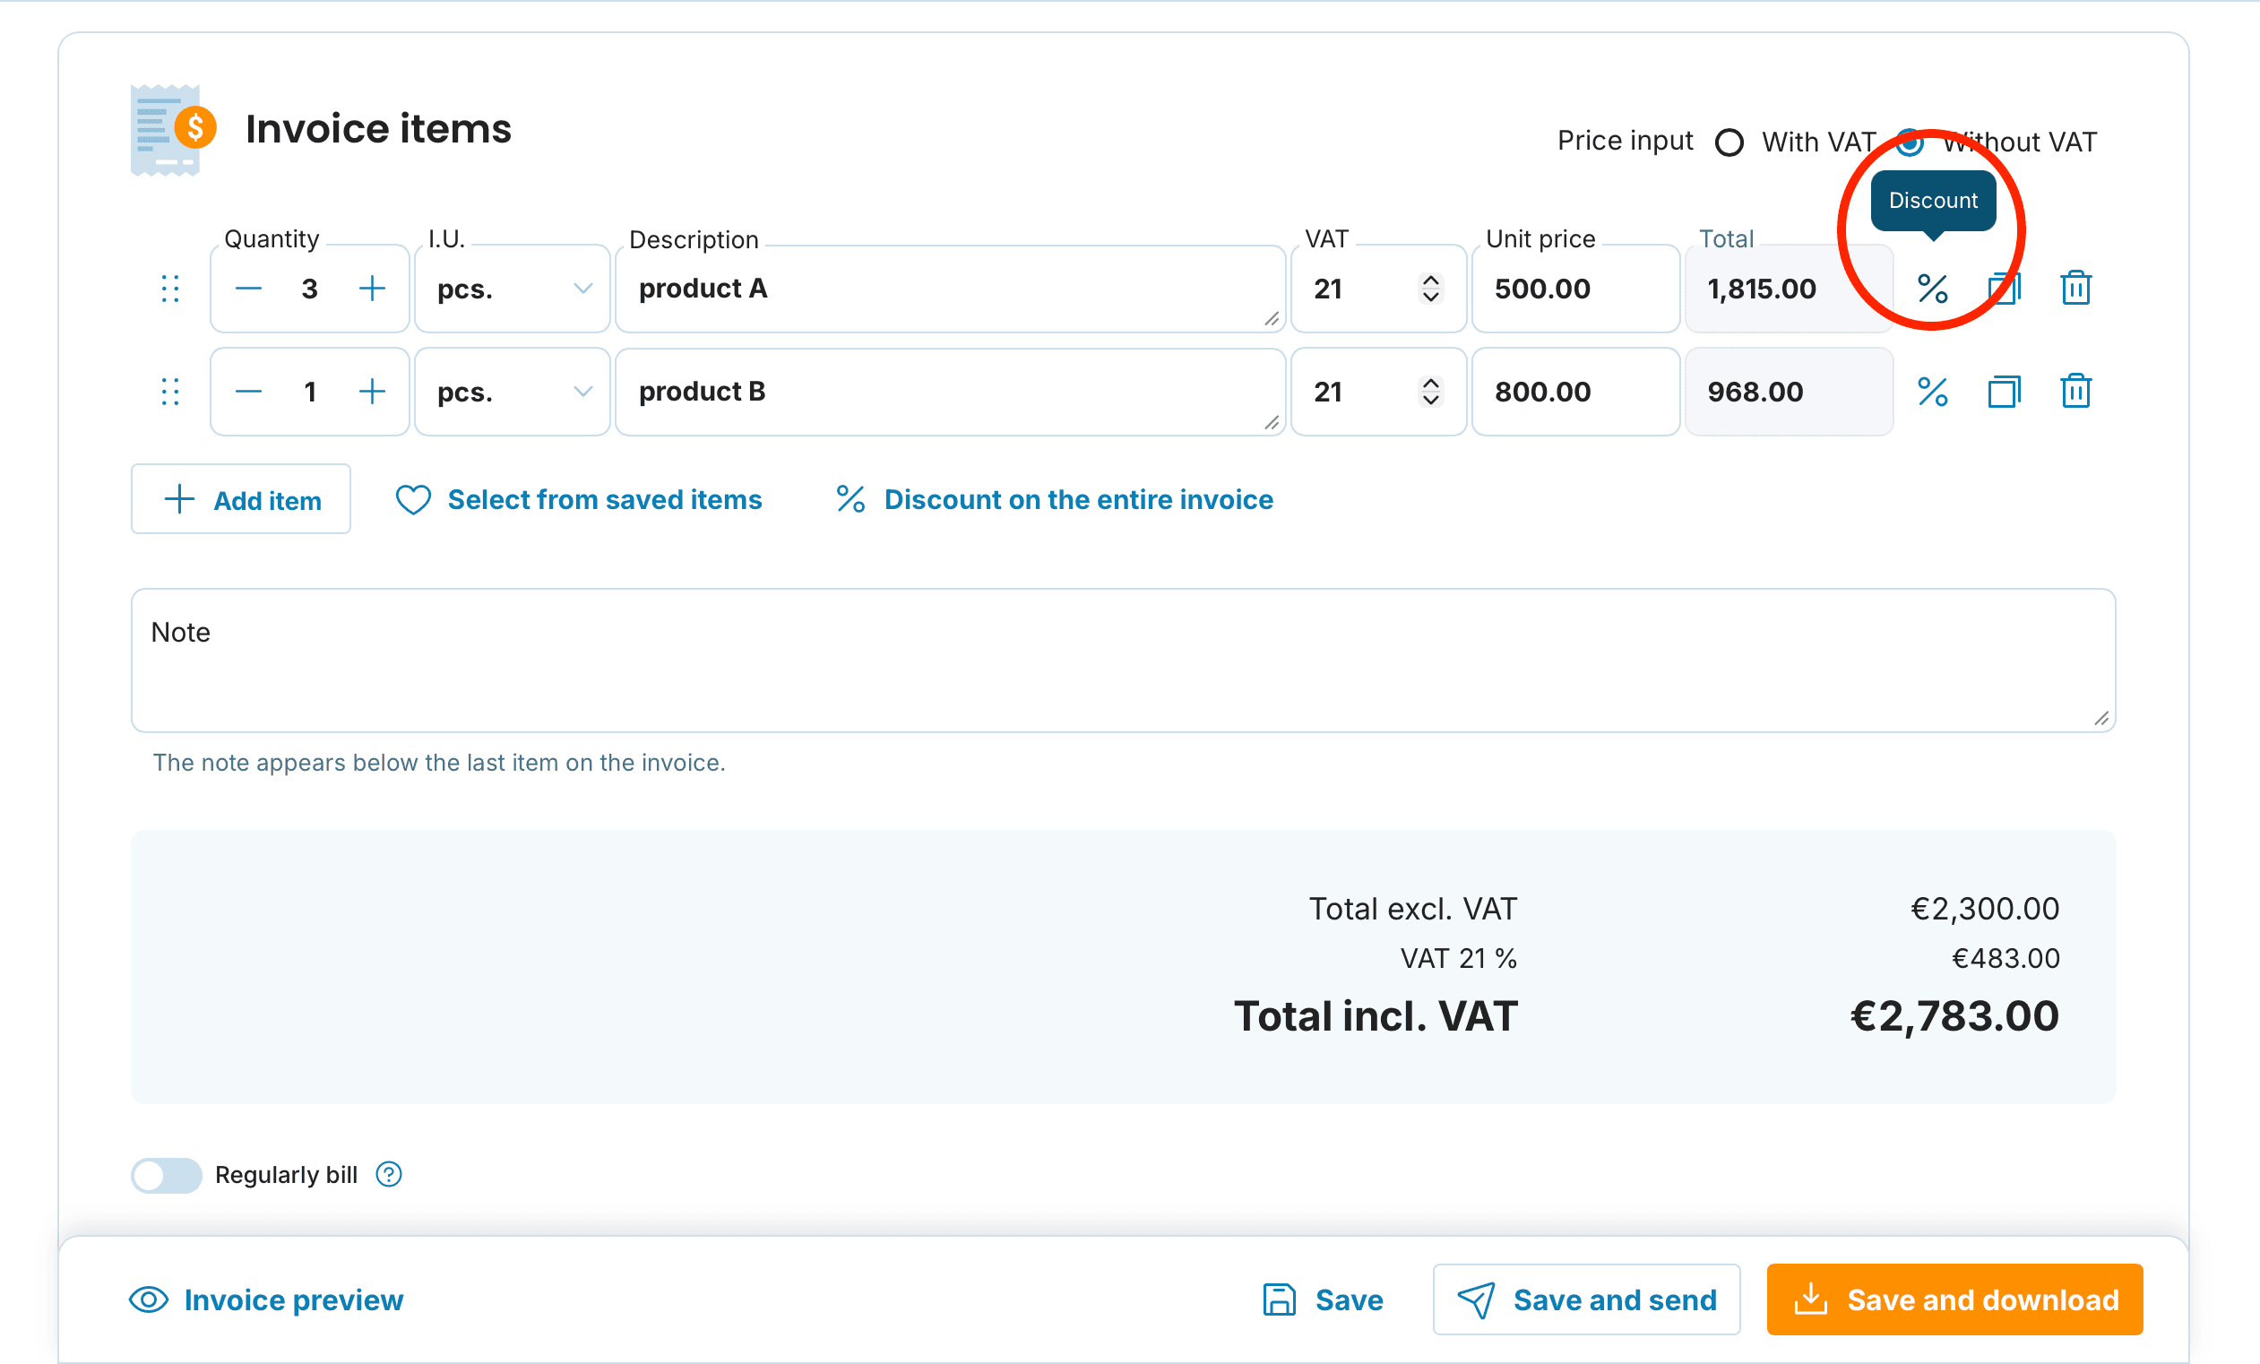The width and height of the screenshot is (2260, 1364).
Task: Click the €2,300.00 excl. VAT amount
Action: pos(1984,909)
